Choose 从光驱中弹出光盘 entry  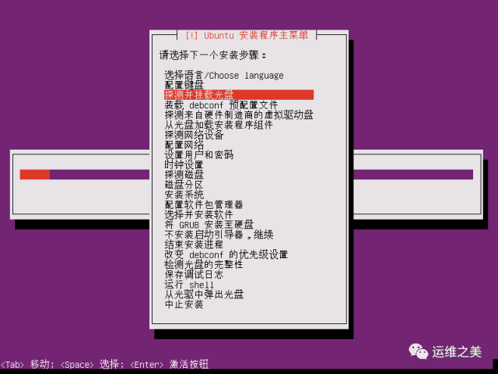(x=204, y=295)
